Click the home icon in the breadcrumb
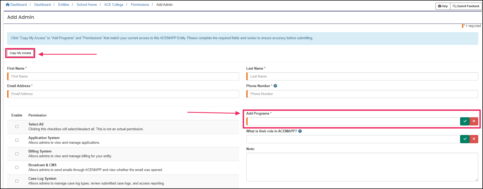This screenshot has height=189, width=483. 8,4
